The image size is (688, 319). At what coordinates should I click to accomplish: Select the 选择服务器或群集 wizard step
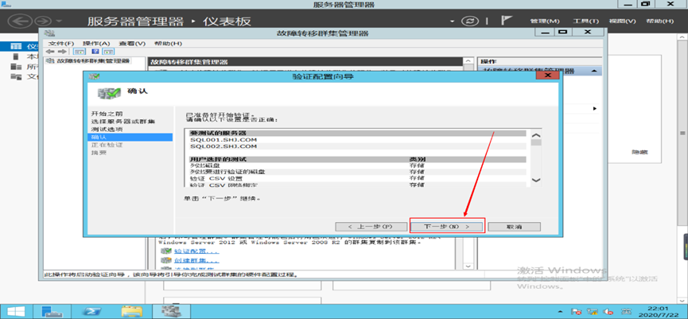tap(122, 121)
